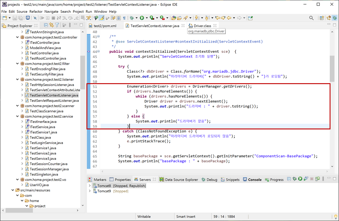339x221 pixels.
Task: Open the dropdown next to Debug bug icon
Action: coord(137,18)
